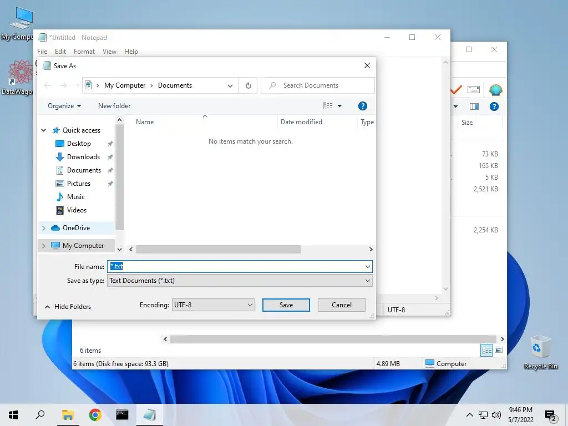
Task: Click the back arrow in Save As dialog
Action: (47, 85)
